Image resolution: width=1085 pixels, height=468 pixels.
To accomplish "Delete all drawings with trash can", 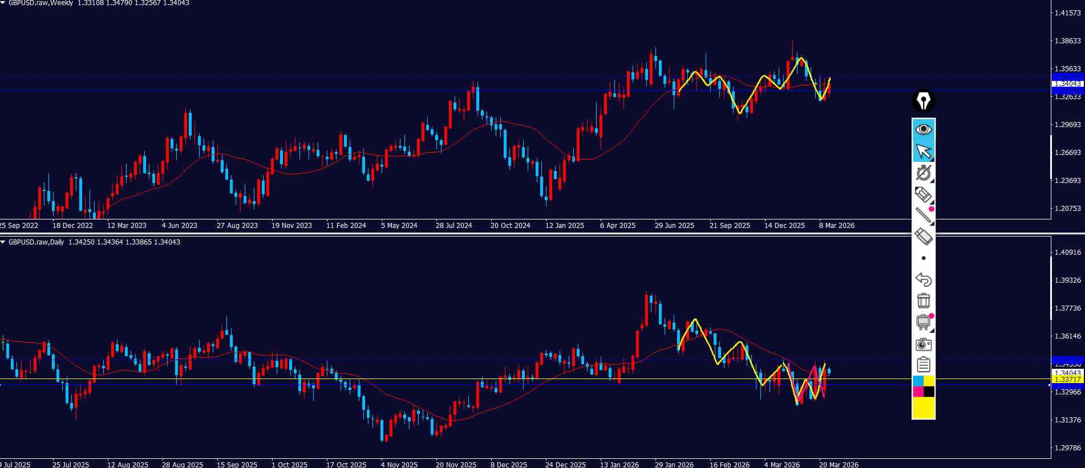I will 923,300.
